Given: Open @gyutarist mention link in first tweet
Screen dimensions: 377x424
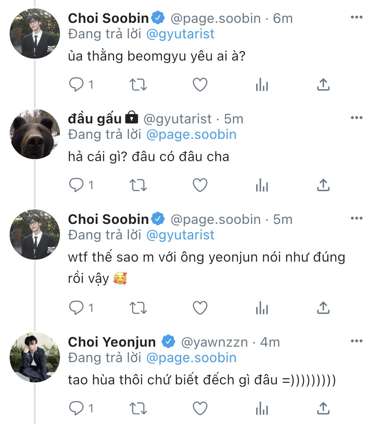Looking at the screenshot, I should pyautogui.click(x=180, y=34).
